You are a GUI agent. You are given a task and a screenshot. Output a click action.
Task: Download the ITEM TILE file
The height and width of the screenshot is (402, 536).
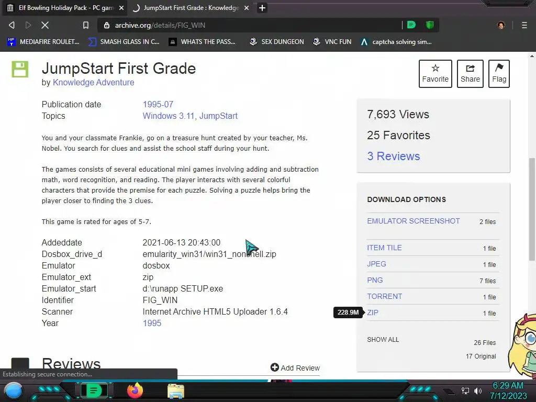[384, 248]
